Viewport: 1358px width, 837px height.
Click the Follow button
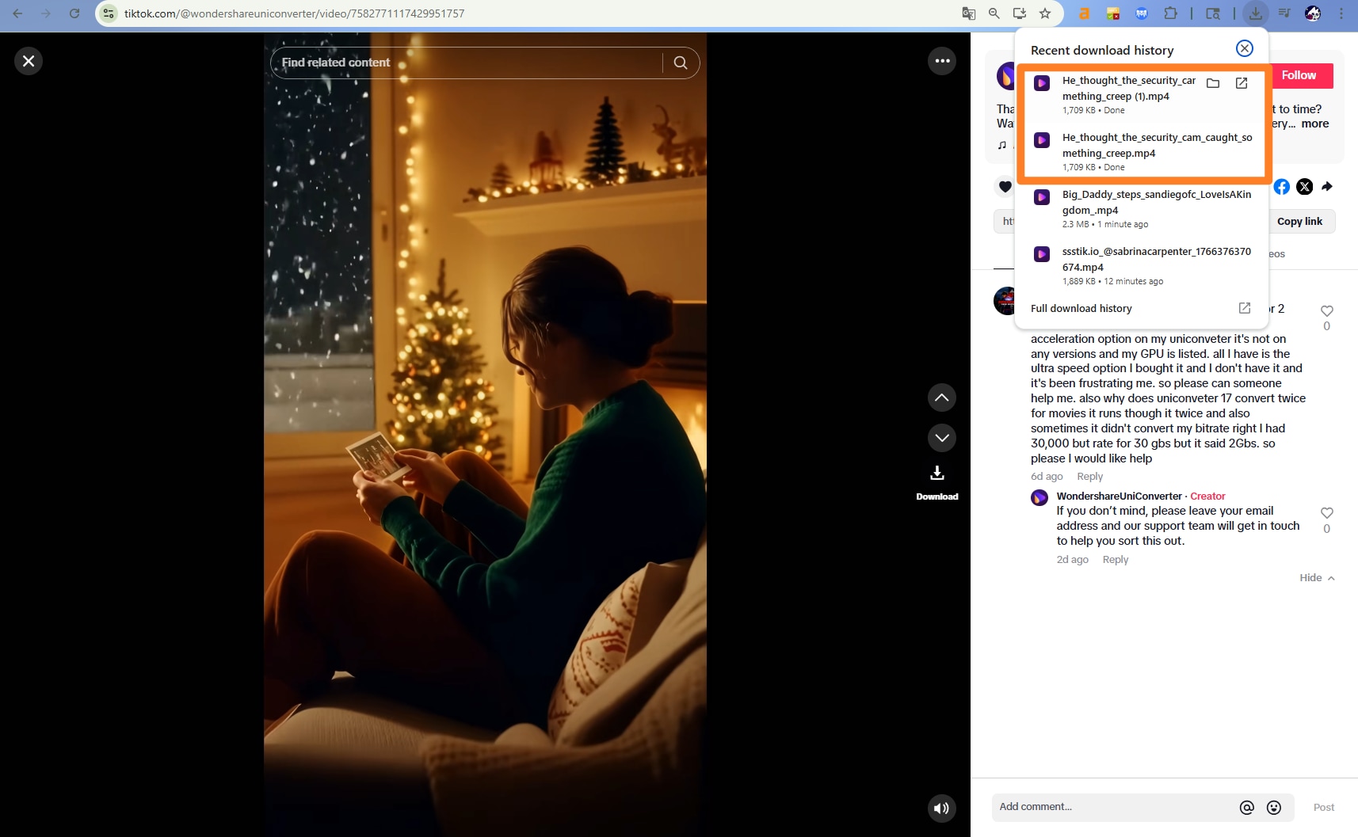1300,75
